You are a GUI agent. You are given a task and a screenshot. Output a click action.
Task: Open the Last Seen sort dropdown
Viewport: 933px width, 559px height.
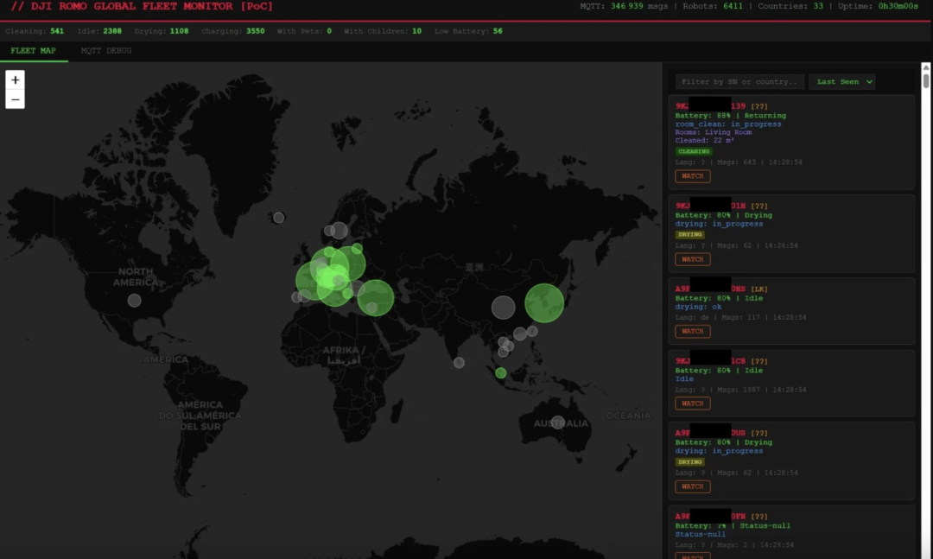tap(841, 82)
